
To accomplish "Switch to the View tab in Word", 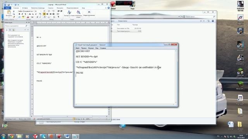I will [x=83, y=8].
